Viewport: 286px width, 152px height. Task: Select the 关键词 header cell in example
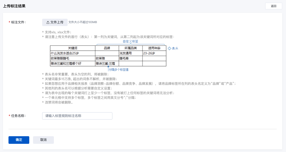[x=73, y=48]
